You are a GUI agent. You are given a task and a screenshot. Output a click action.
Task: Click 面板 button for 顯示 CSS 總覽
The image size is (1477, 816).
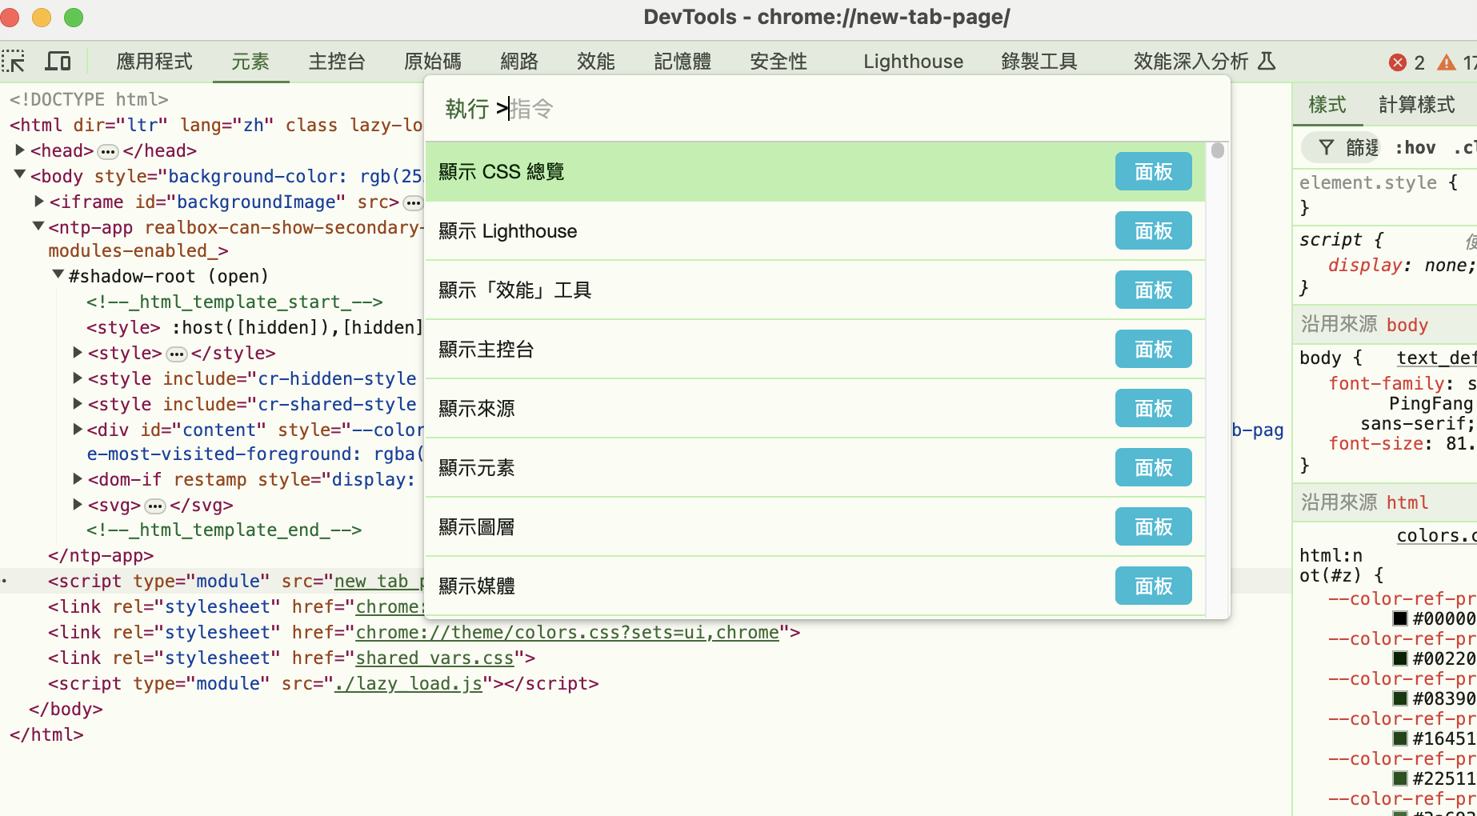tap(1154, 172)
